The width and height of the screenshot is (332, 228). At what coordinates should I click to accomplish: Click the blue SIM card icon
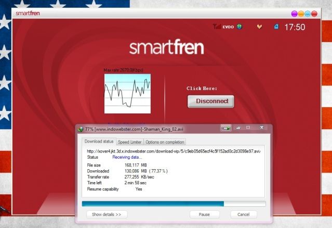click(276, 27)
